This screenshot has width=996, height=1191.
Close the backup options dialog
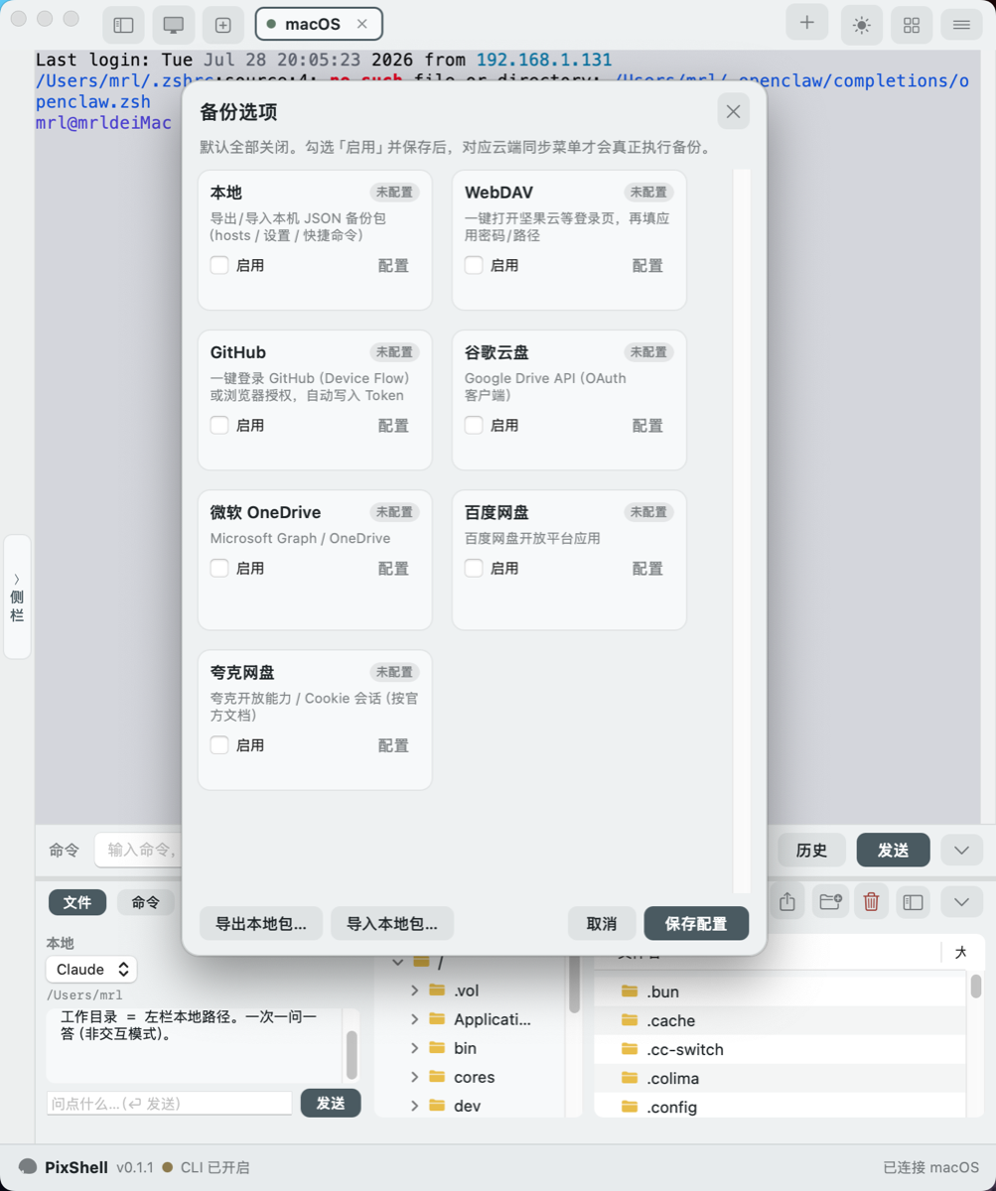[733, 111]
